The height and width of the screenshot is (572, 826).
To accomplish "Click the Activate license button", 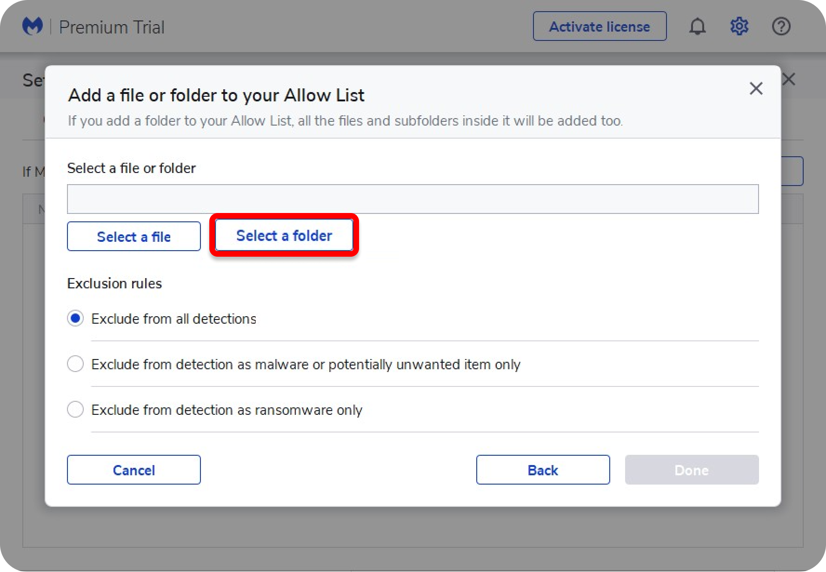I will [x=600, y=27].
